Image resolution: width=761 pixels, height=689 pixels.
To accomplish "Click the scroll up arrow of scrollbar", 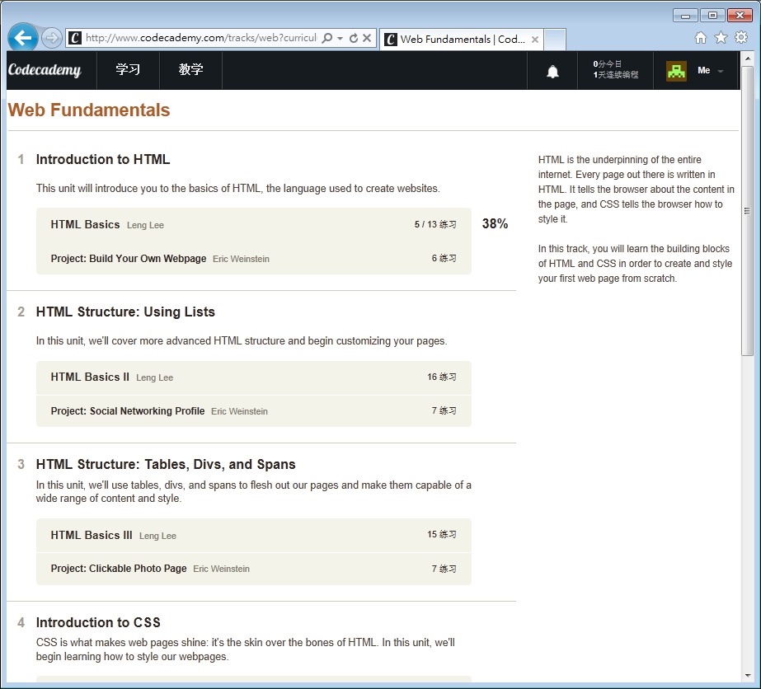I will (747, 59).
